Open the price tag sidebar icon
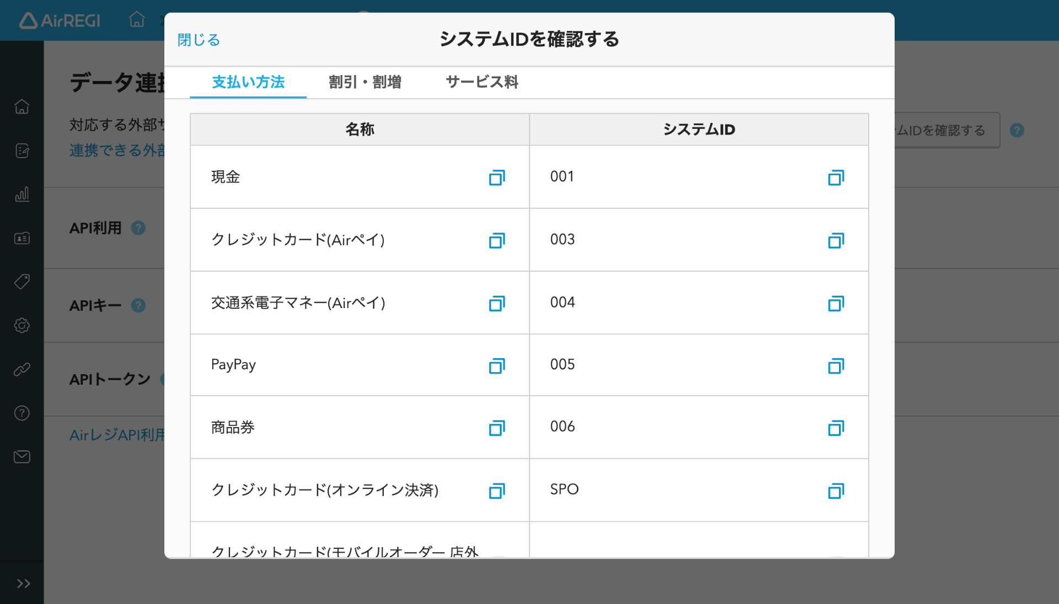The image size is (1059, 604). click(x=22, y=282)
